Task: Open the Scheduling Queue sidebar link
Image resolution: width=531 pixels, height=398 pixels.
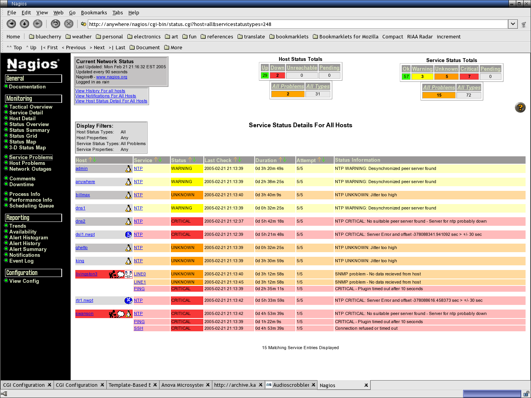Action: 31,206
